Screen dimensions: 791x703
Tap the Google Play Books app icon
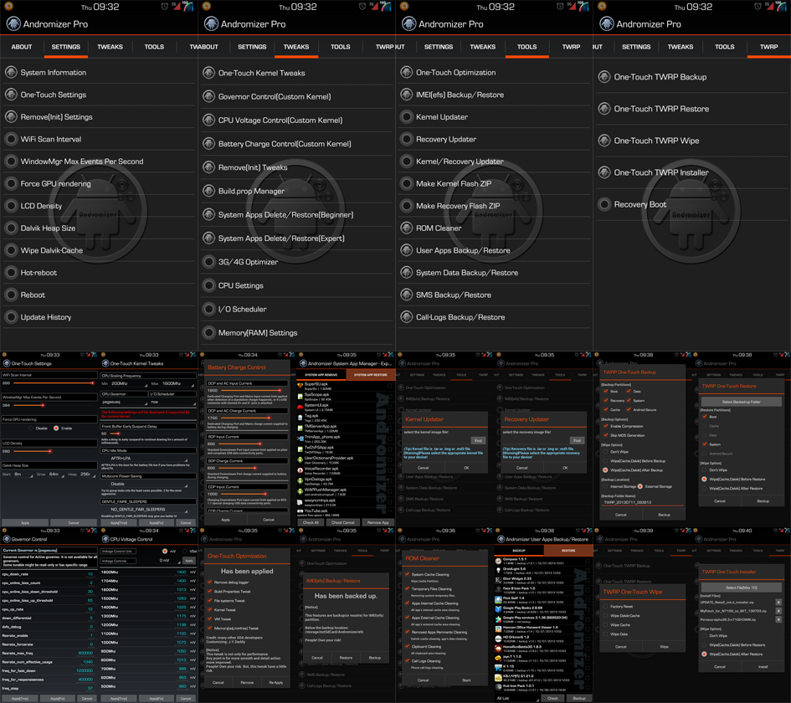click(x=498, y=609)
